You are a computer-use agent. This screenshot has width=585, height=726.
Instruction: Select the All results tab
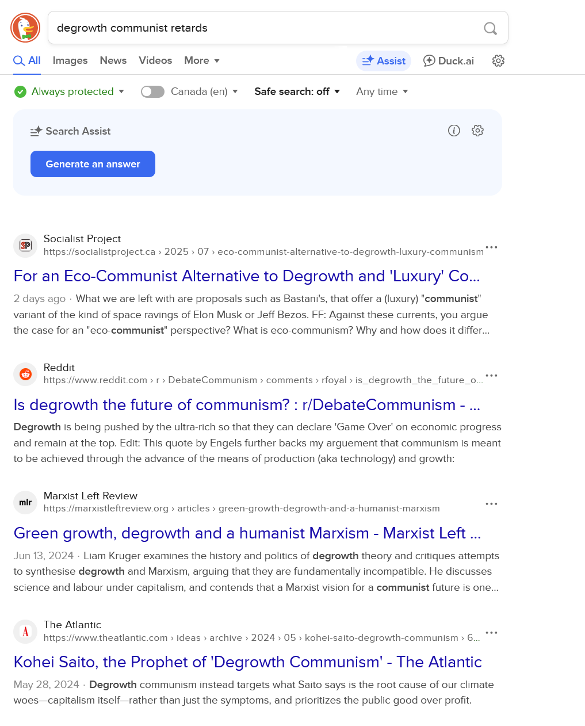pyautogui.click(x=27, y=60)
